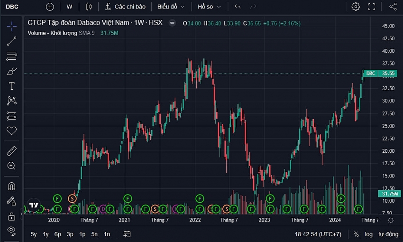Click the add symbol plus icon
The width and height of the screenshot is (403, 242).
50,7
